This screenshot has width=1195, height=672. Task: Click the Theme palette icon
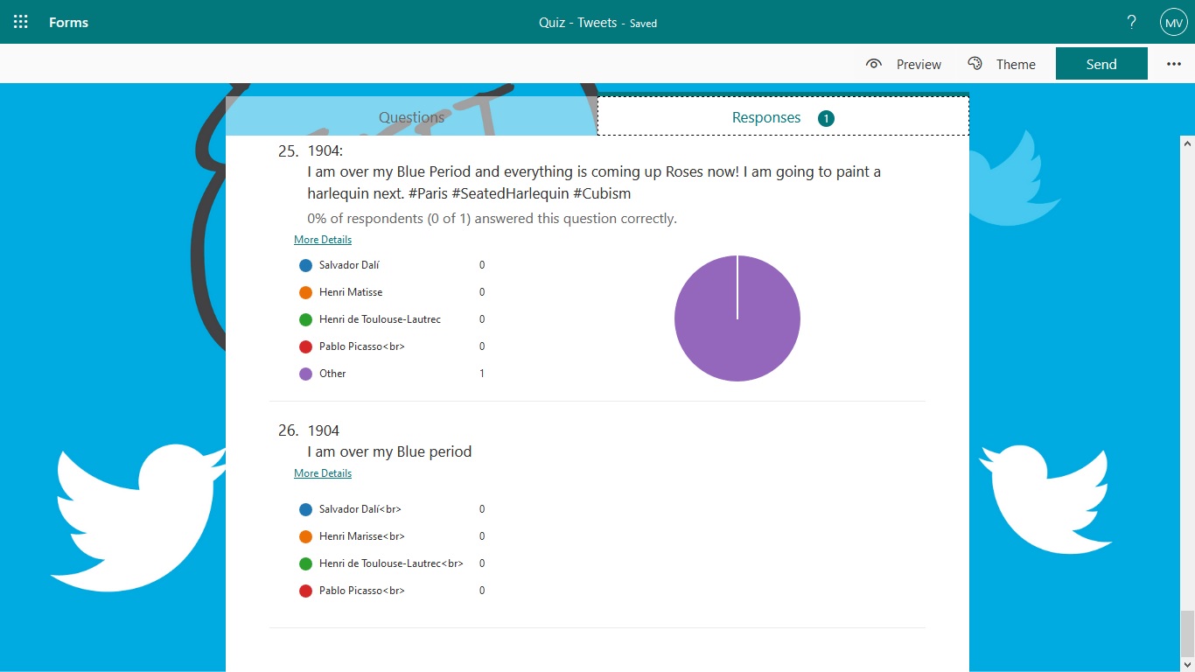(975, 64)
